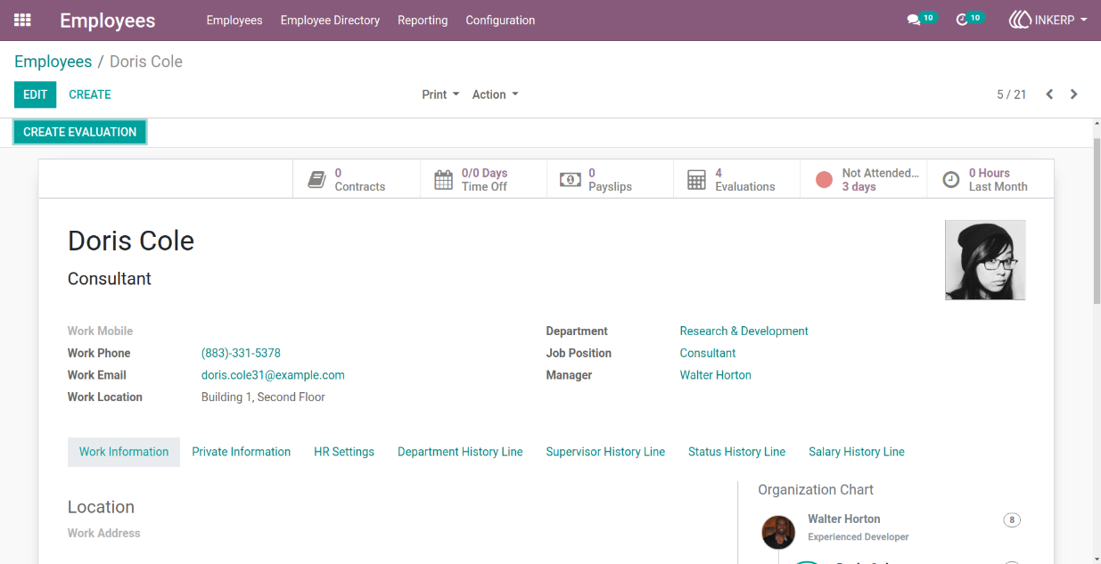Open the Reporting menu
The height and width of the screenshot is (564, 1101).
[423, 20]
